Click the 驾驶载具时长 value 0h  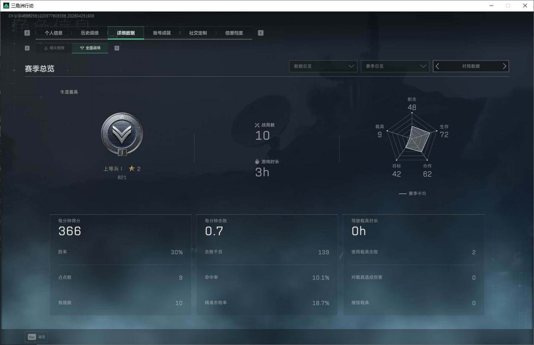(359, 231)
